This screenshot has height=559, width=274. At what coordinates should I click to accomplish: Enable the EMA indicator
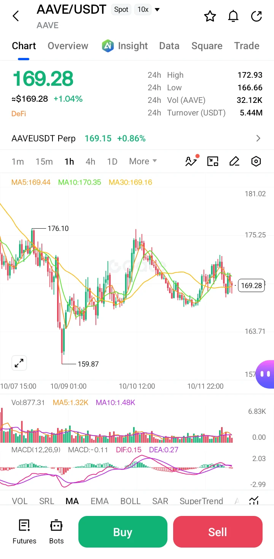tap(100, 501)
